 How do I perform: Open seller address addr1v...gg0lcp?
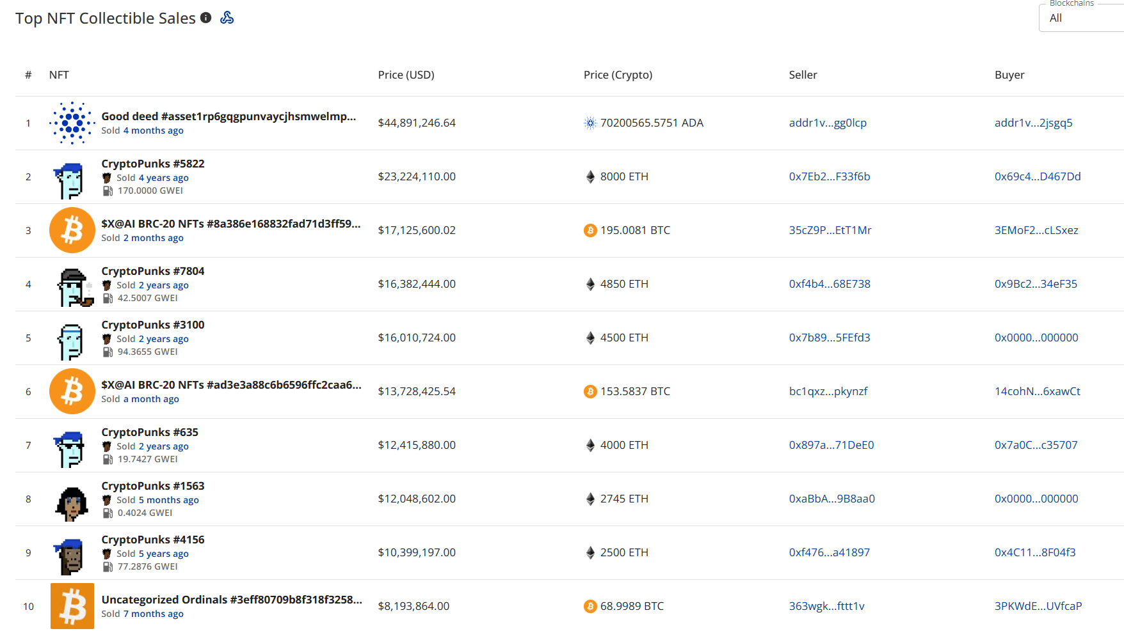828,123
